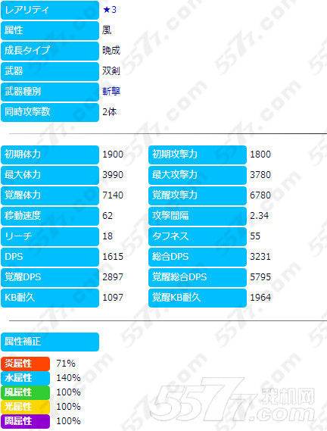
Task: Click the purple 闇属性 badge
Action: pos(25,421)
